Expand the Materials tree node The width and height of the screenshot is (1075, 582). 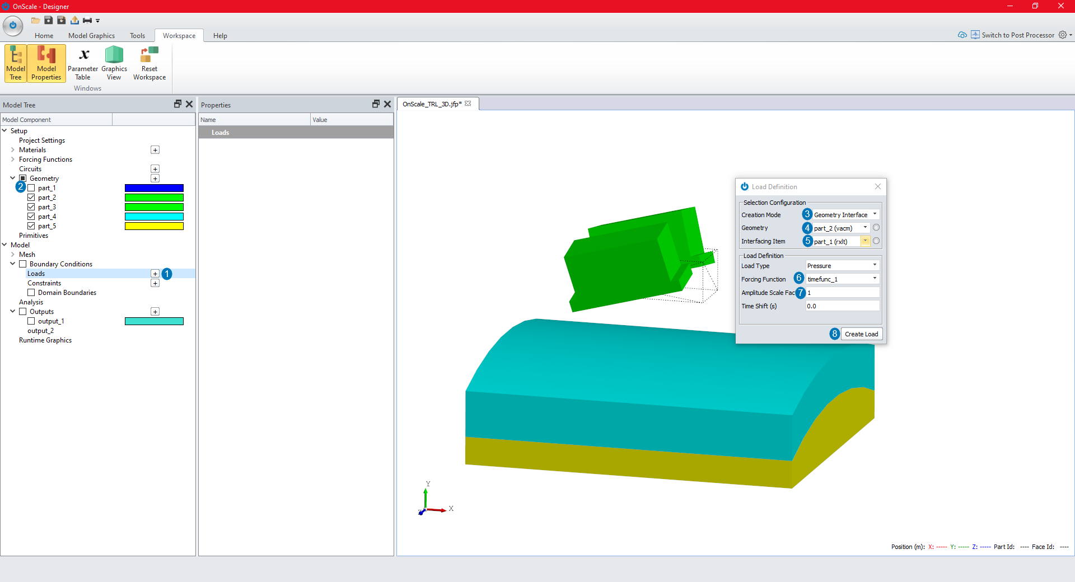(13, 150)
